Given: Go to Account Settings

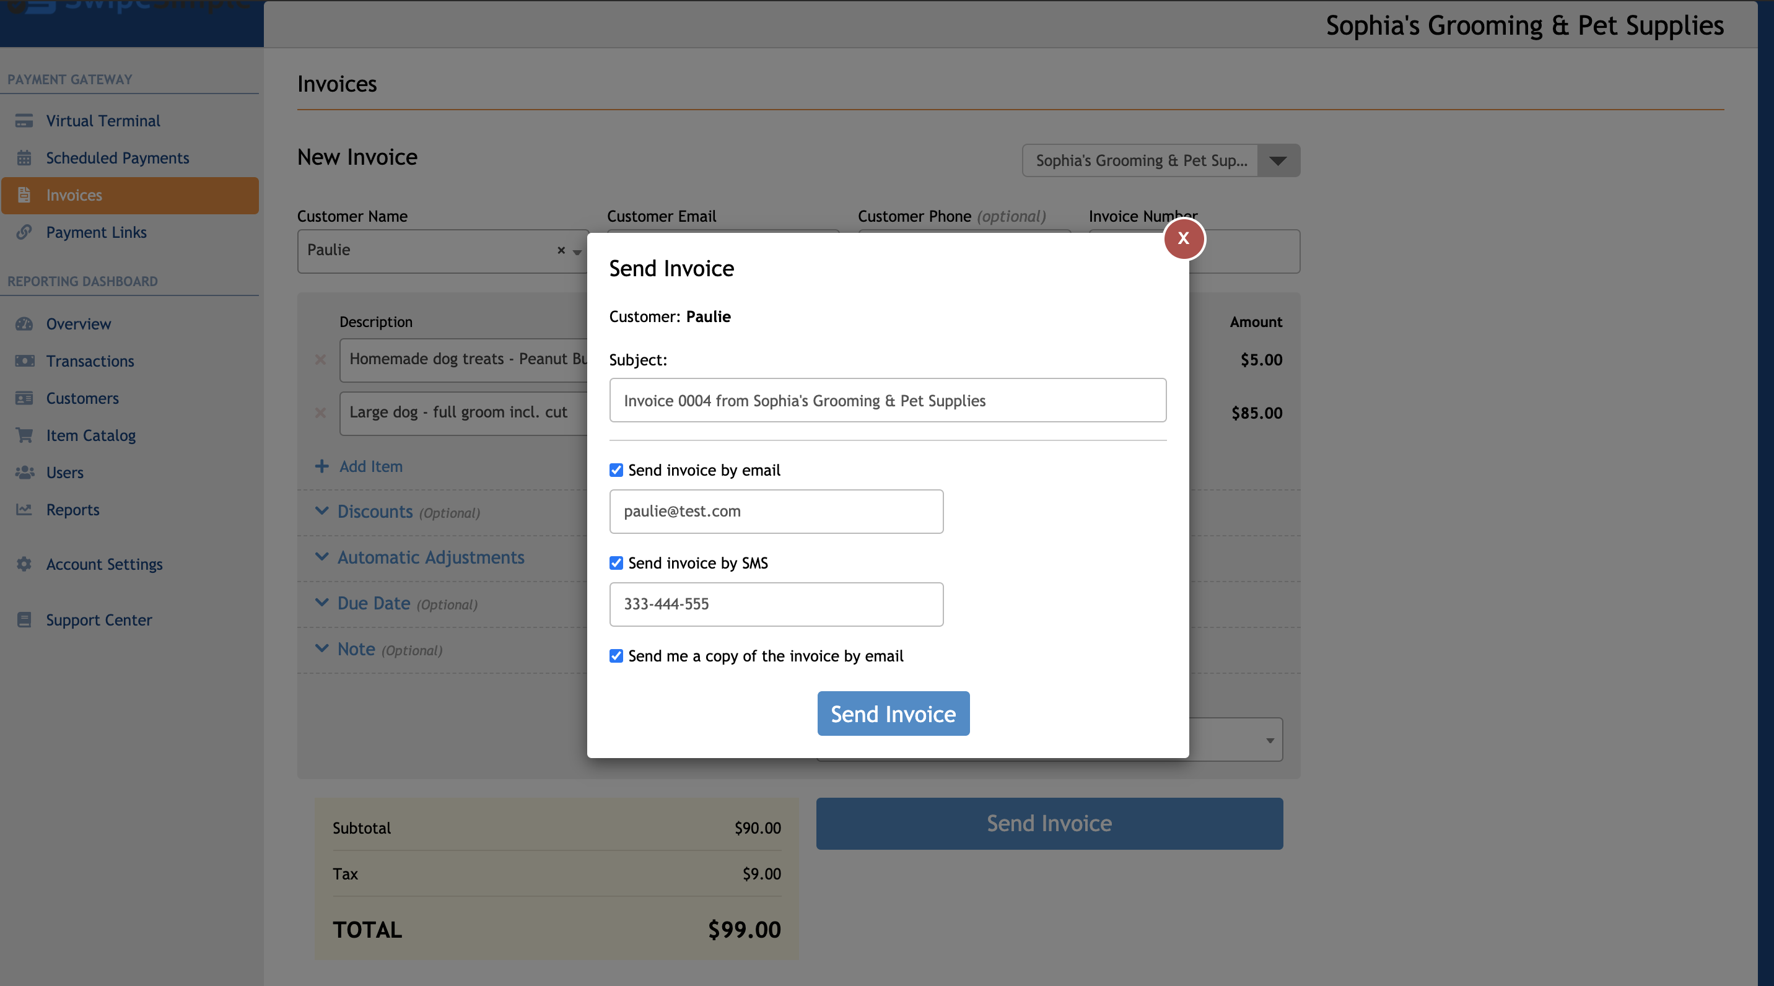Looking at the screenshot, I should [x=105, y=564].
